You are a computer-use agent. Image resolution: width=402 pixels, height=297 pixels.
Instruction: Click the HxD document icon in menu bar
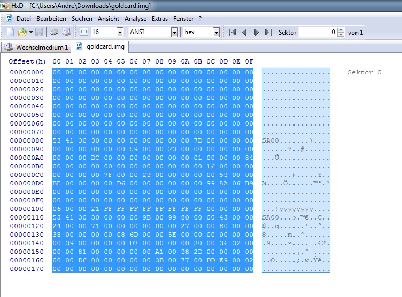coord(9,19)
